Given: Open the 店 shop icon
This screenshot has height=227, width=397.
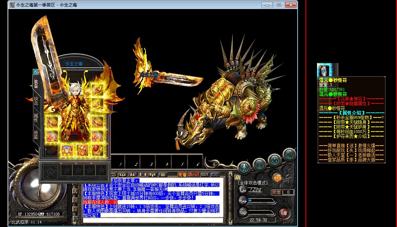Looking at the screenshot, I should pos(237,177).
